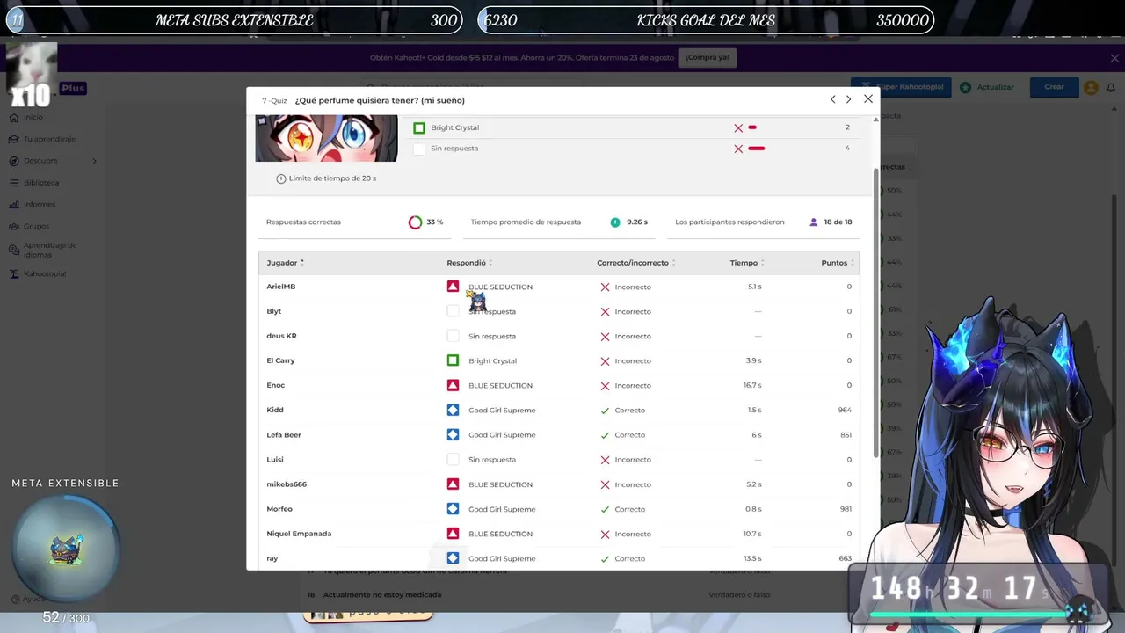Image resolution: width=1125 pixels, height=633 pixels.
Task: Click player name El Carry
Action: click(x=281, y=360)
